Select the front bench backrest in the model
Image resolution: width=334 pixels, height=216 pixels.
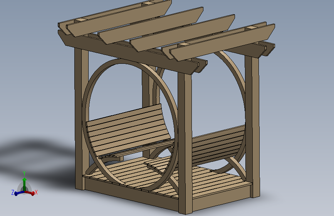click(128, 130)
